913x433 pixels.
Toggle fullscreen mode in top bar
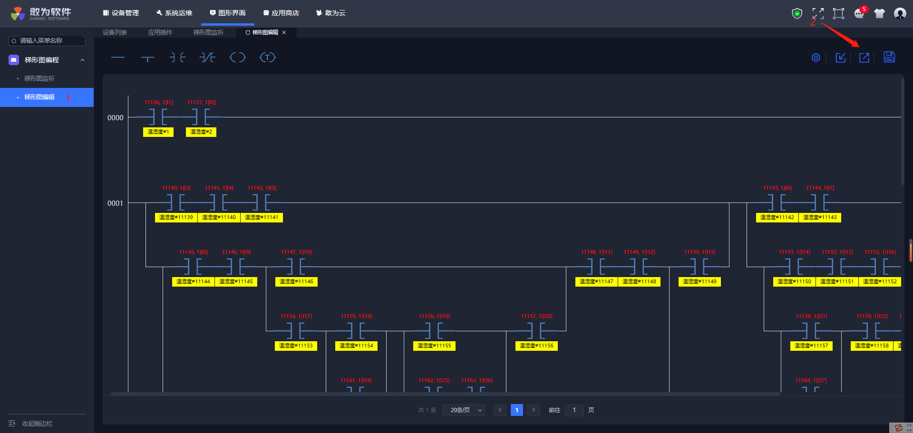coord(818,13)
